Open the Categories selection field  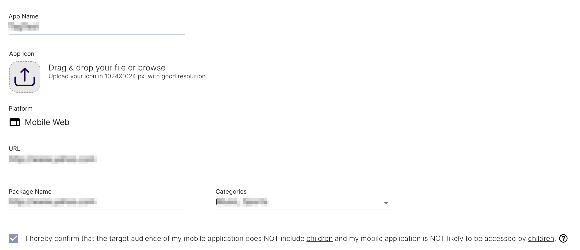click(304, 203)
